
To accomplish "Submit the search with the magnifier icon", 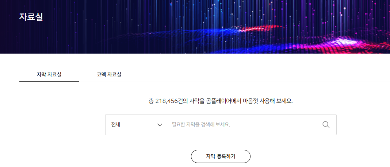I will coord(326,124).
